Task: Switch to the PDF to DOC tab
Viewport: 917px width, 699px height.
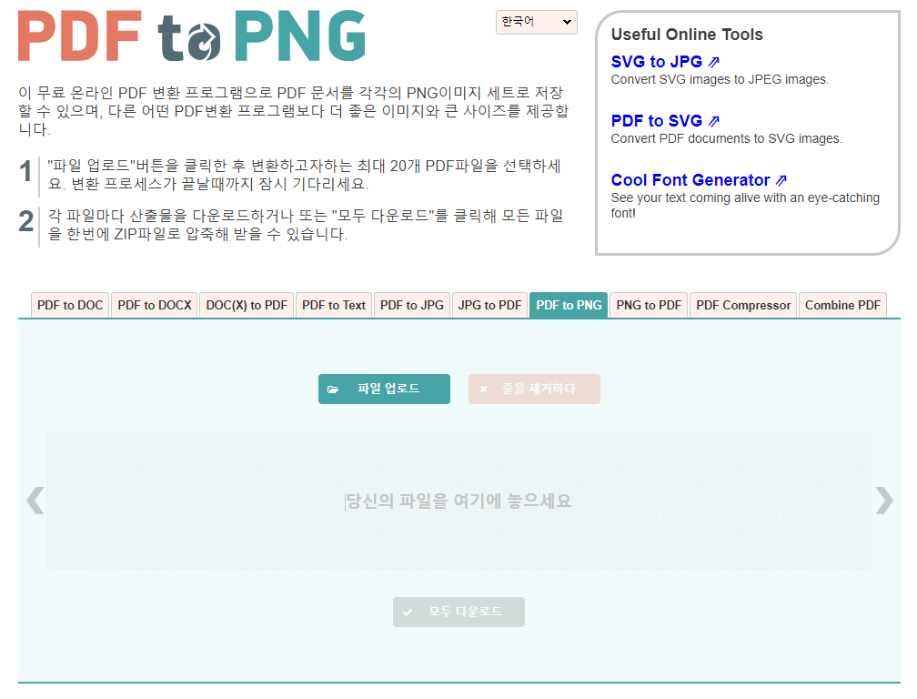Action: [69, 305]
